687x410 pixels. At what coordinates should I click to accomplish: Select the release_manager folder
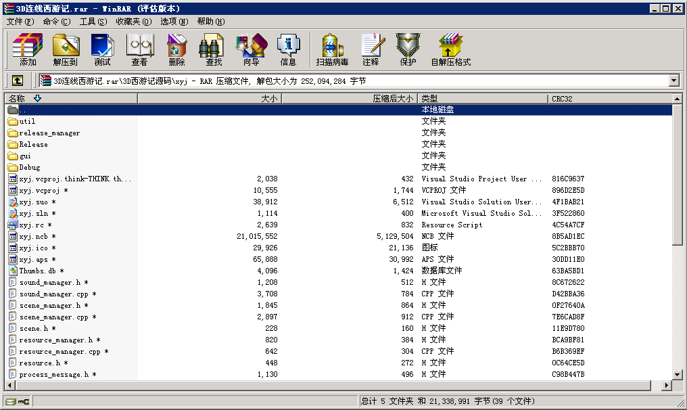[49, 133]
